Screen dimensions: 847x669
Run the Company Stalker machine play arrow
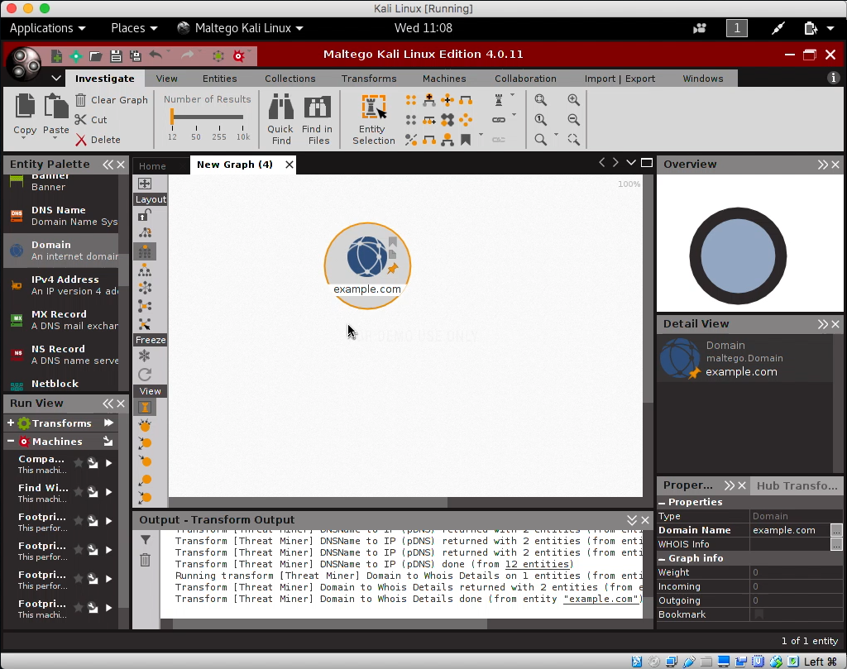click(x=109, y=463)
